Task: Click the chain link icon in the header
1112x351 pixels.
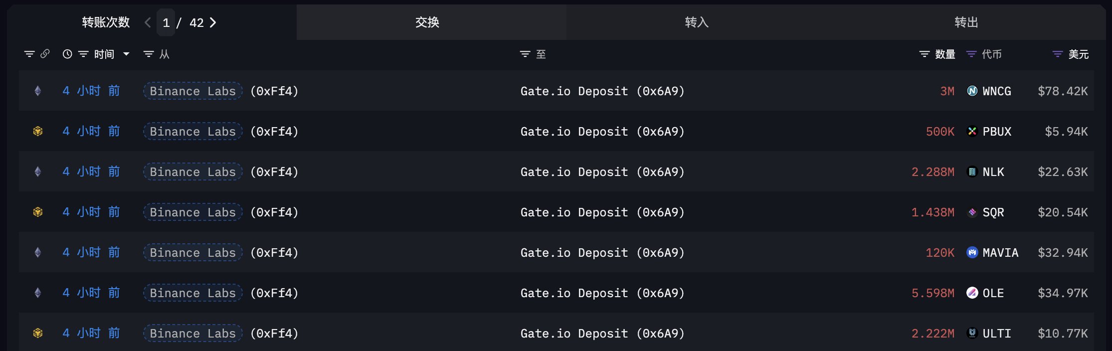Action: click(45, 54)
